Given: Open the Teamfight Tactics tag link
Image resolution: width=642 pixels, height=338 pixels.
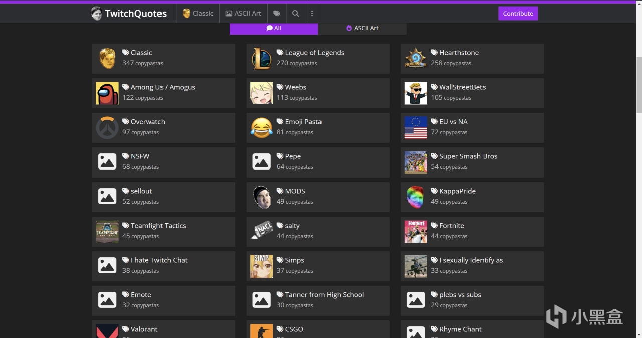Looking at the screenshot, I should pyautogui.click(x=154, y=226).
